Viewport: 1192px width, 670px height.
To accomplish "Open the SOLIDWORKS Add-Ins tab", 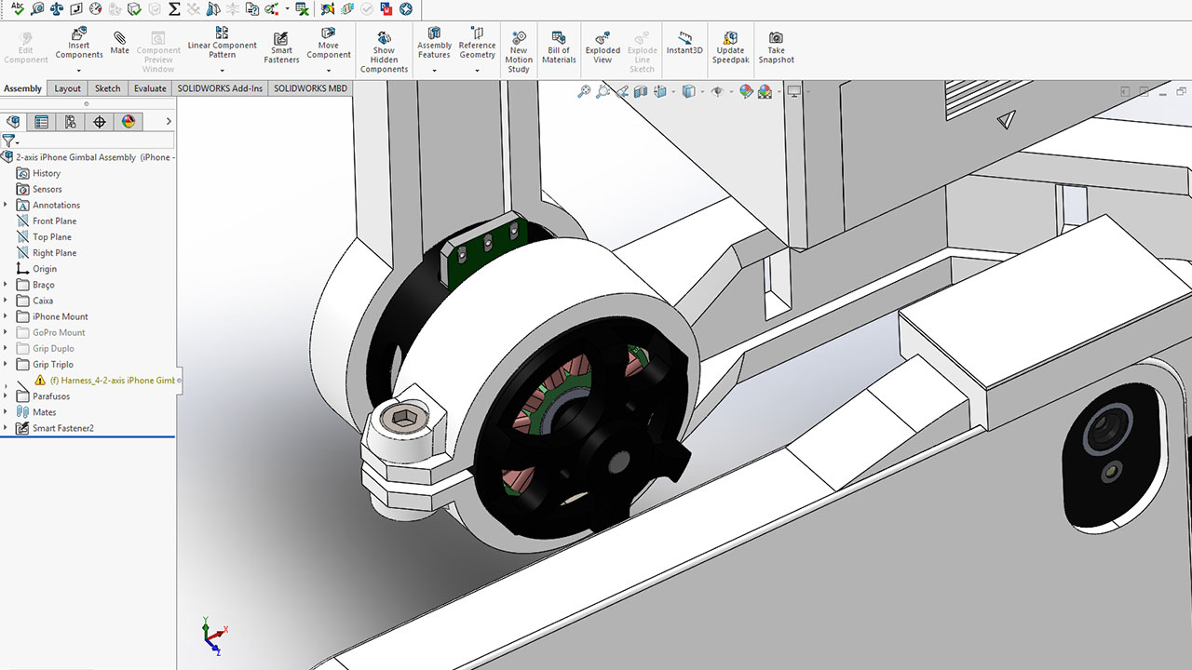I will [221, 88].
